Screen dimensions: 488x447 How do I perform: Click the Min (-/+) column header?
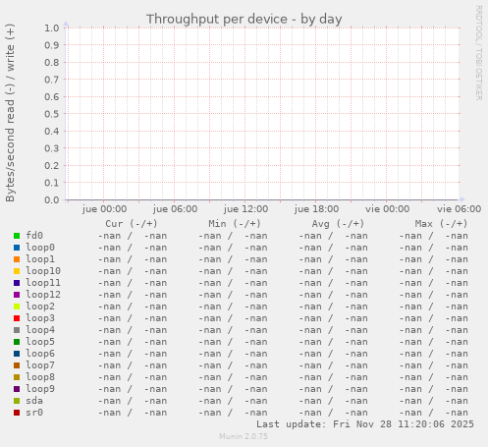(235, 224)
